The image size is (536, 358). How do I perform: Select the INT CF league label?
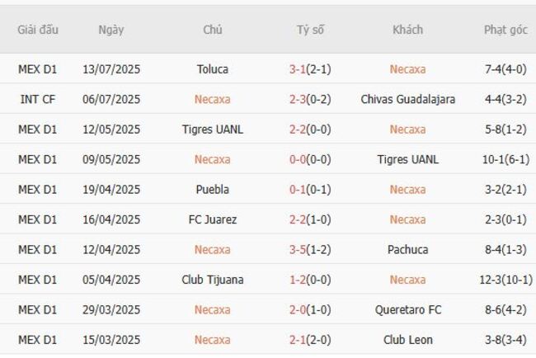(38, 99)
